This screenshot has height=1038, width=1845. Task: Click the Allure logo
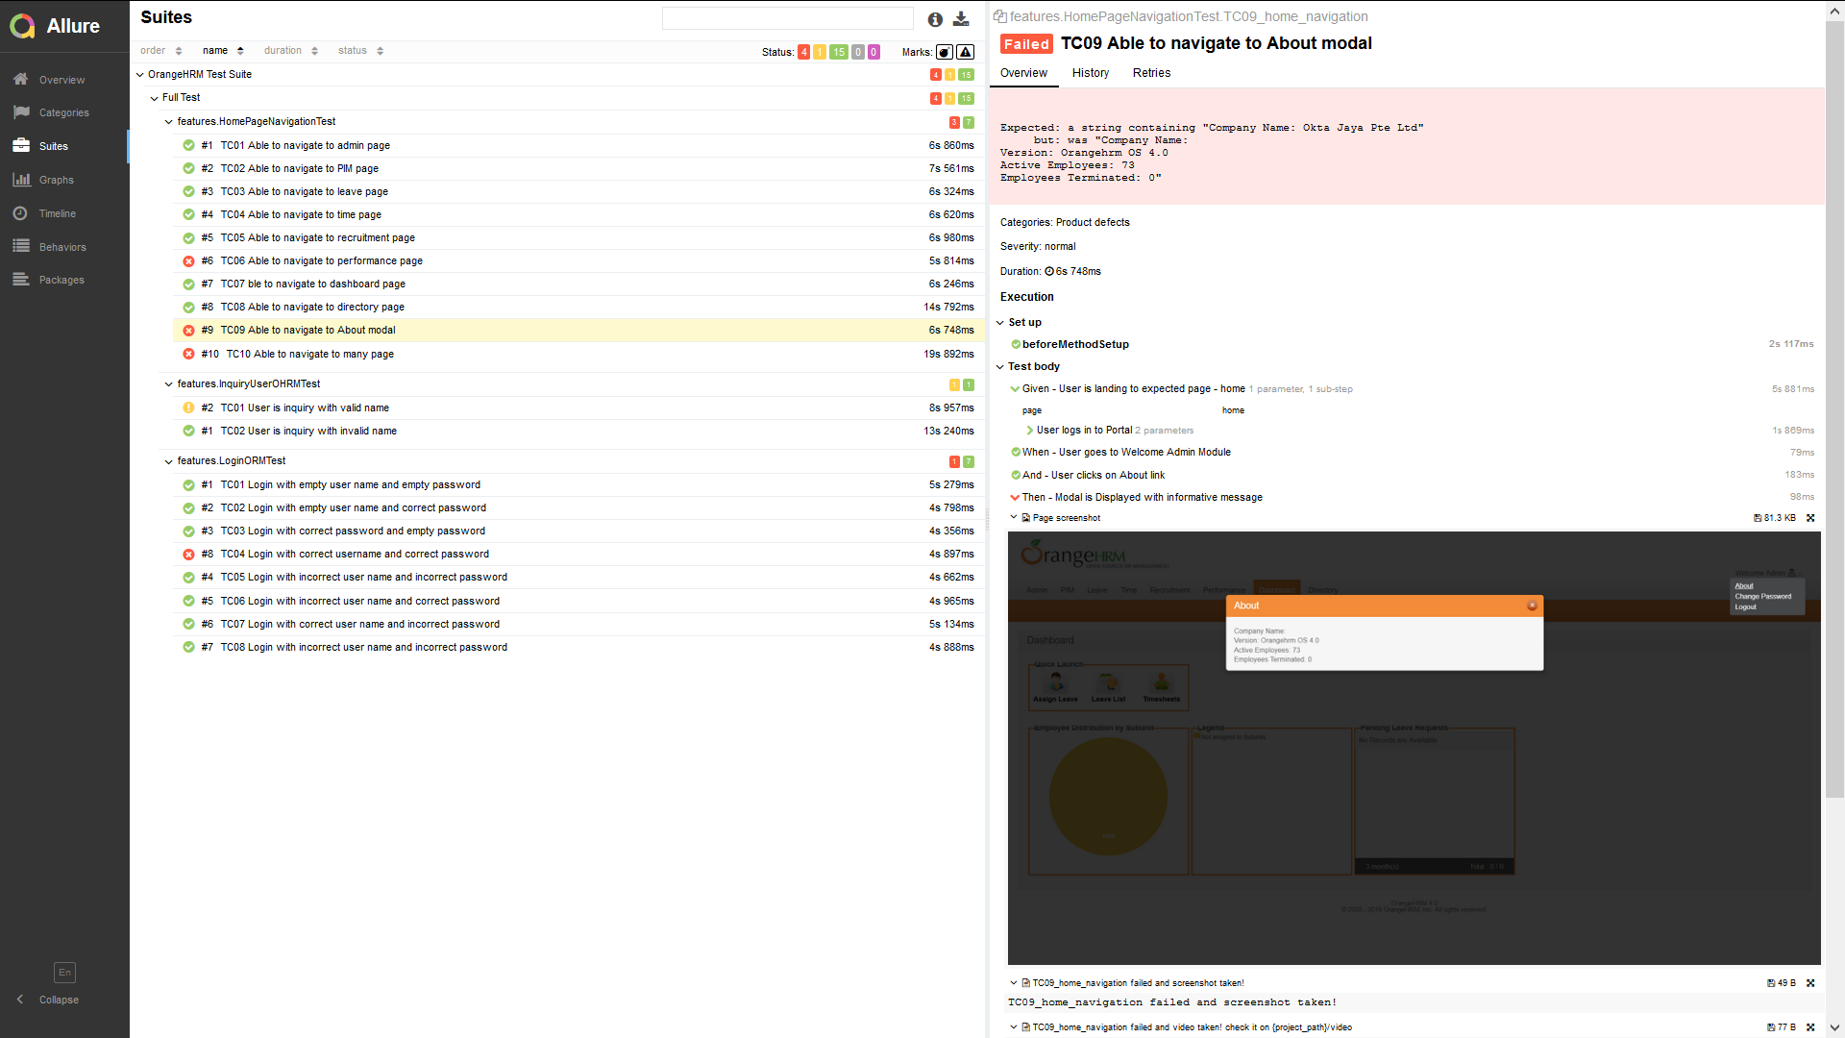pyautogui.click(x=55, y=26)
